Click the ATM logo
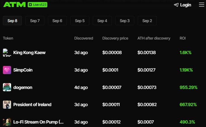 [14, 5]
